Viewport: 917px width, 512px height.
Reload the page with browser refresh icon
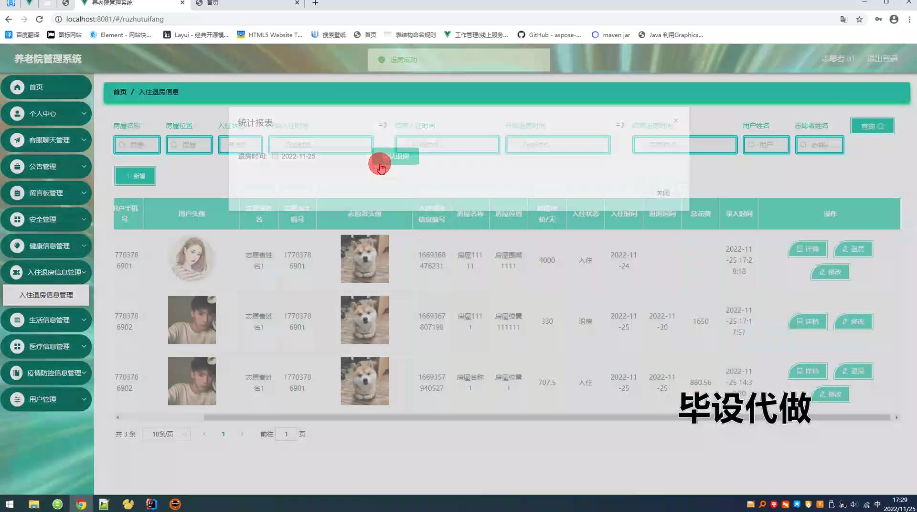coord(40,19)
